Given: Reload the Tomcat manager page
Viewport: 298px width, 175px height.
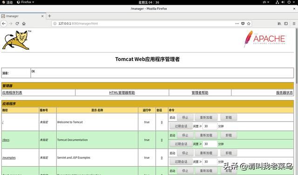Looking at the screenshot, I should click(x=17, y=24).
